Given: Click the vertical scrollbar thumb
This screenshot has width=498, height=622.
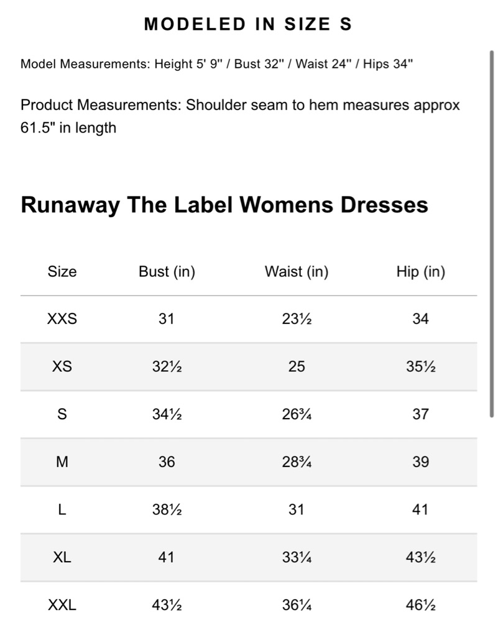Looking at the screenshot, I should (492, 233).
